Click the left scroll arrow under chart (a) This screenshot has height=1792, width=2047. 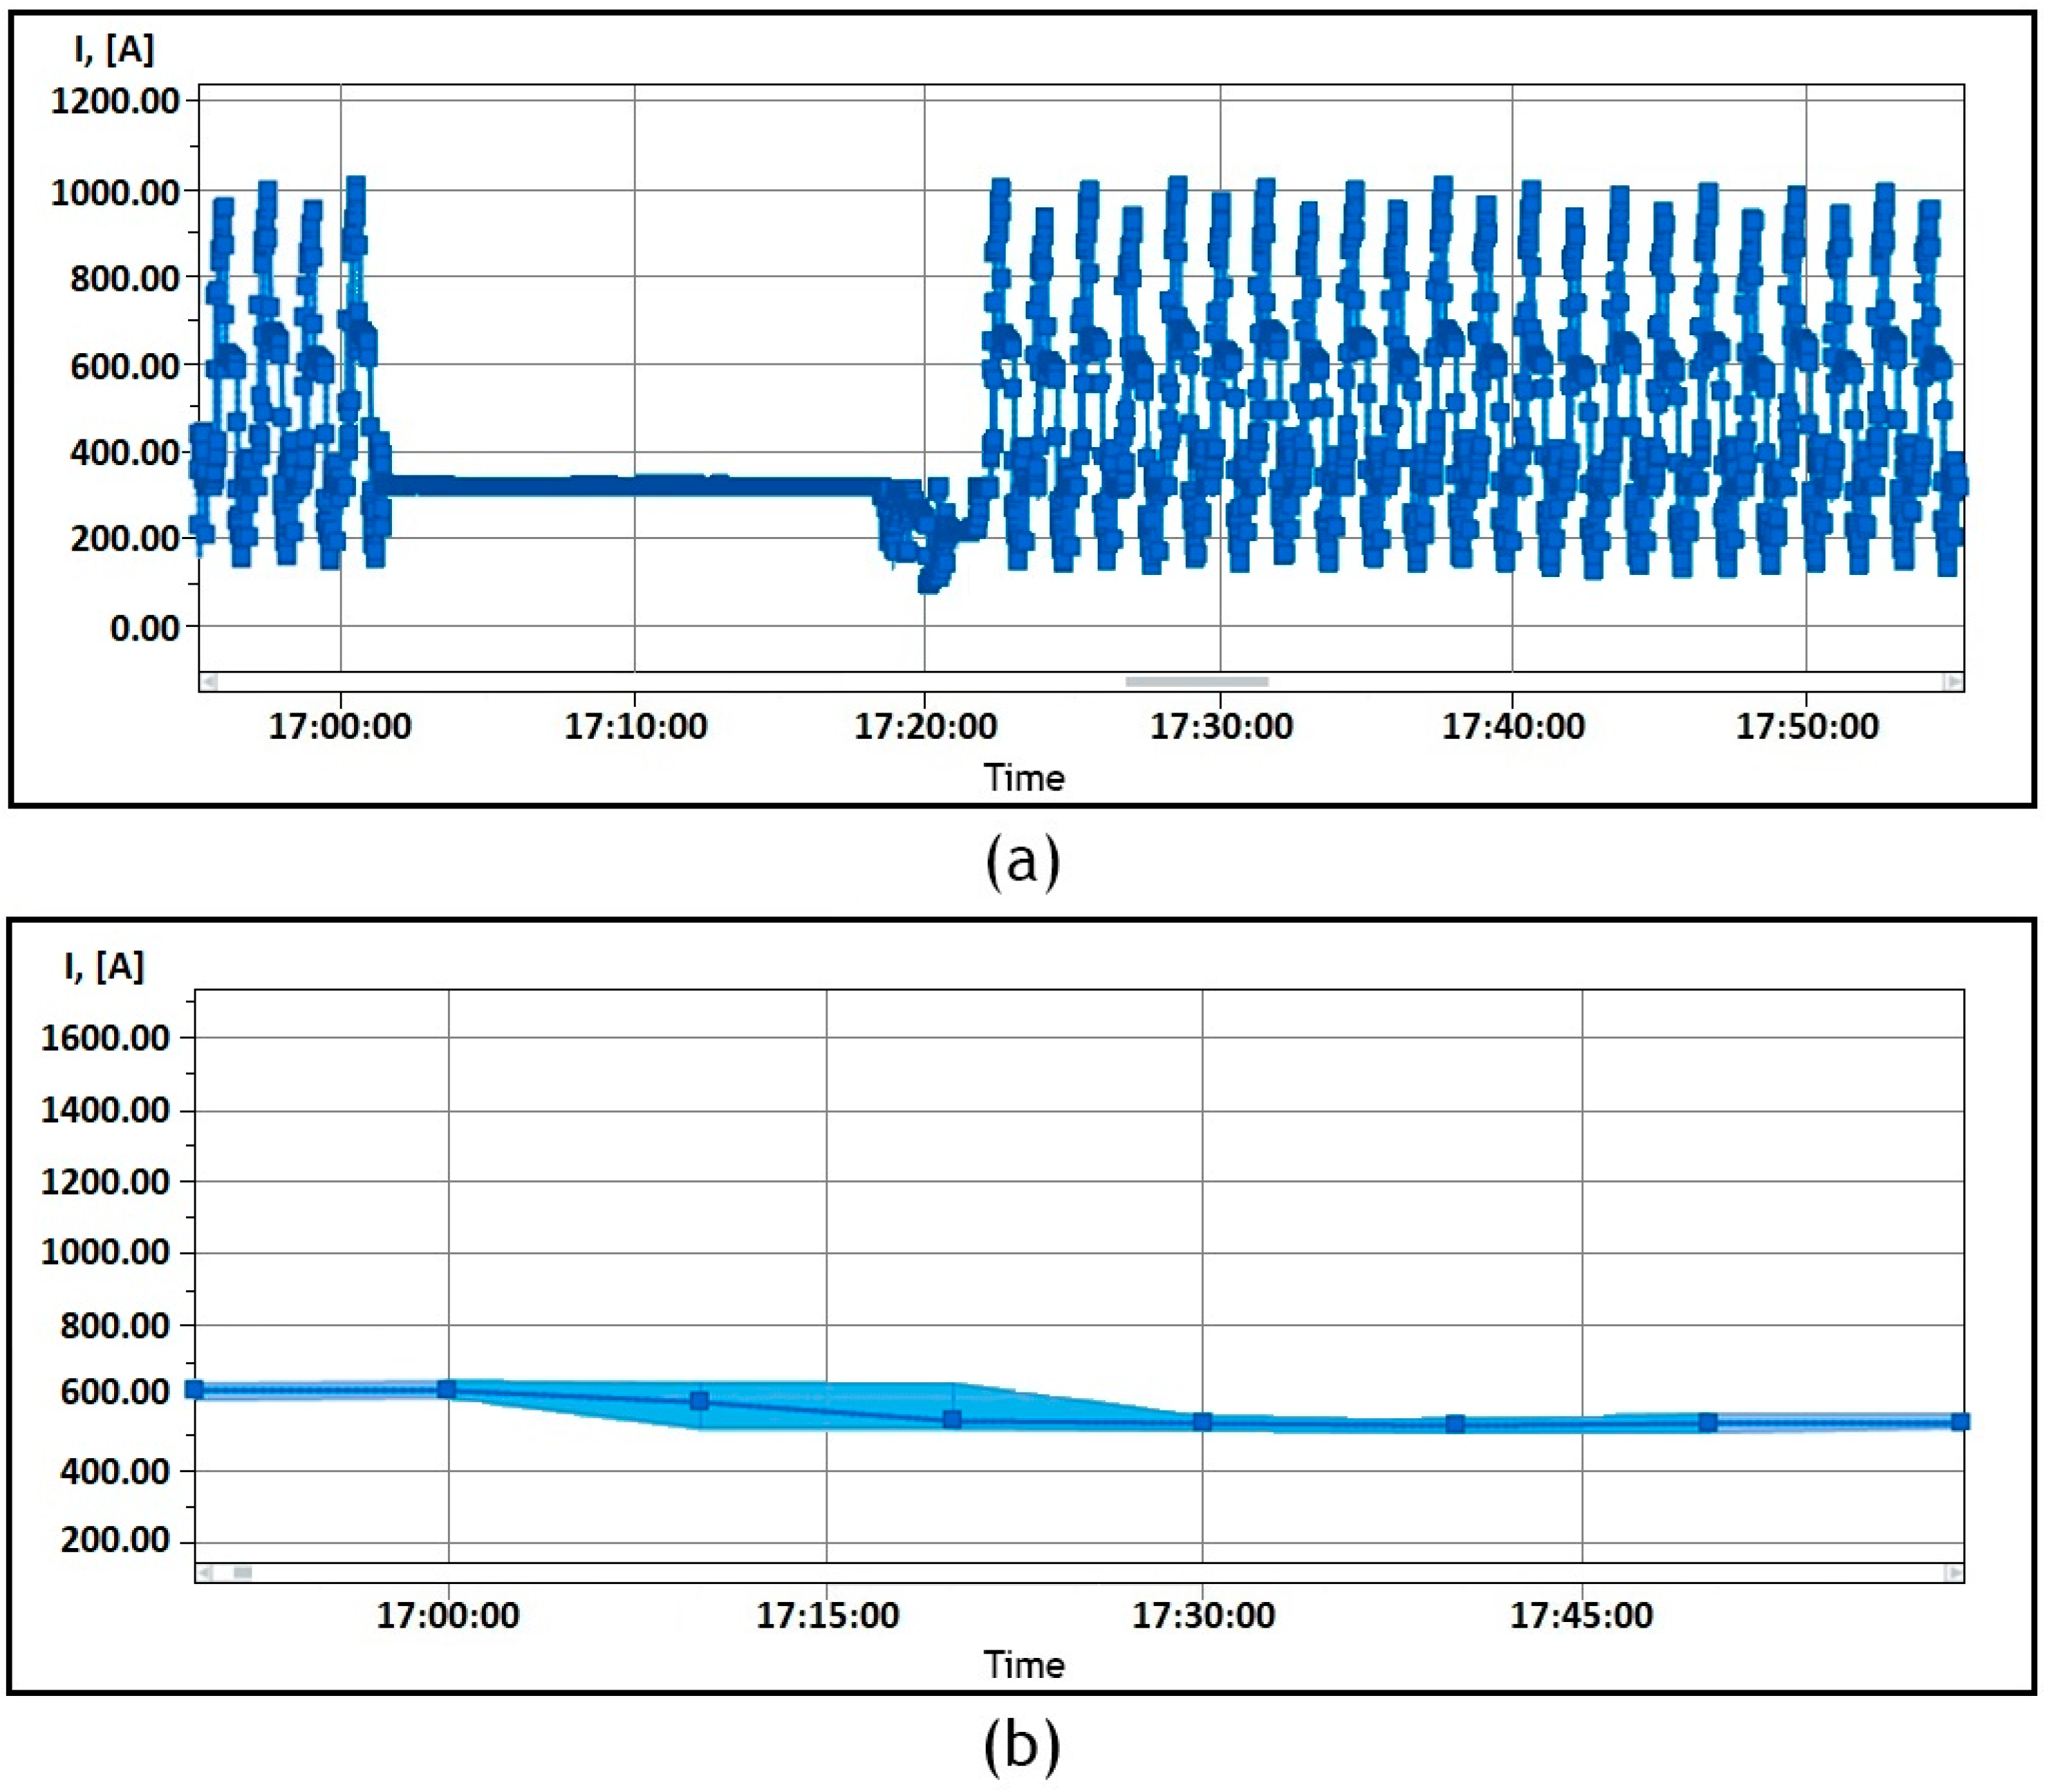pyautogui.click(x=209, y=680)
